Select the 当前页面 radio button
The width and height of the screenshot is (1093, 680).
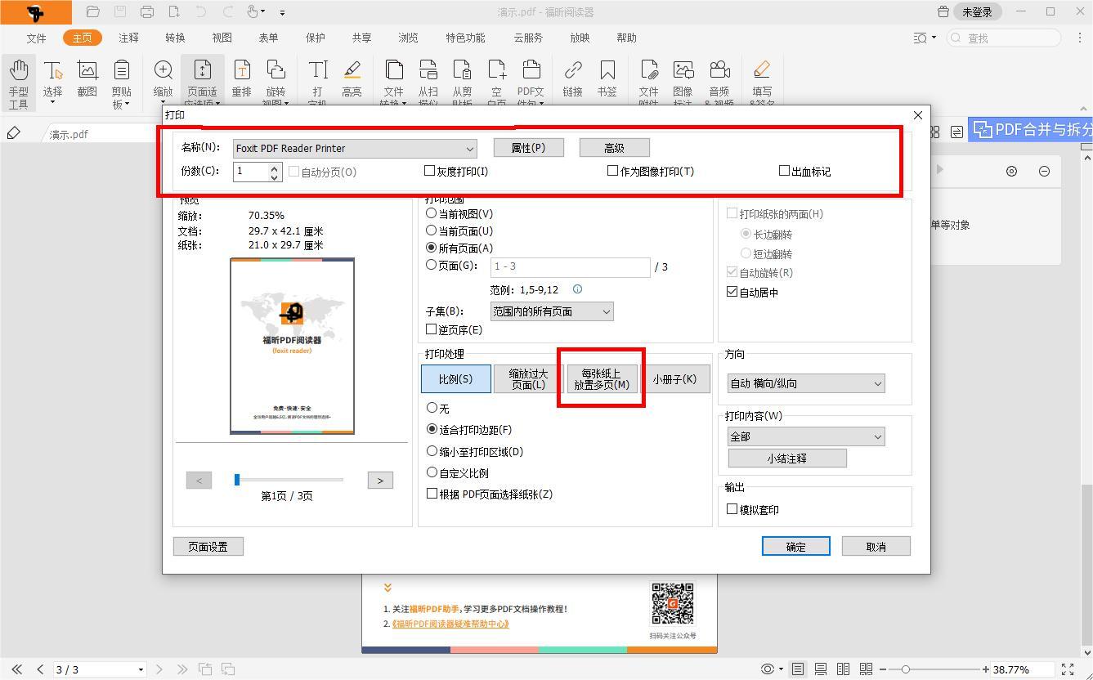point(431,230)
